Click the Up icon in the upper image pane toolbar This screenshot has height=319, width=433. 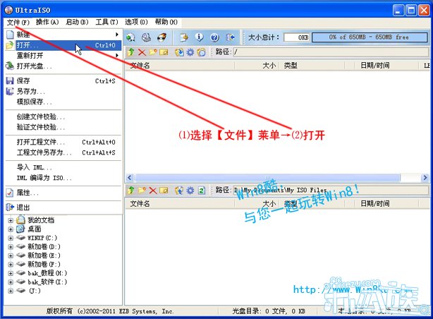[131, 52]
